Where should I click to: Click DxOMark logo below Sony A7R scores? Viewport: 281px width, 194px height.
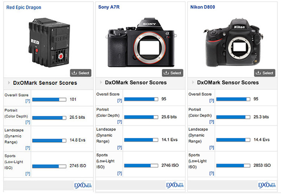pyautogui.click(x=175, y=185)
